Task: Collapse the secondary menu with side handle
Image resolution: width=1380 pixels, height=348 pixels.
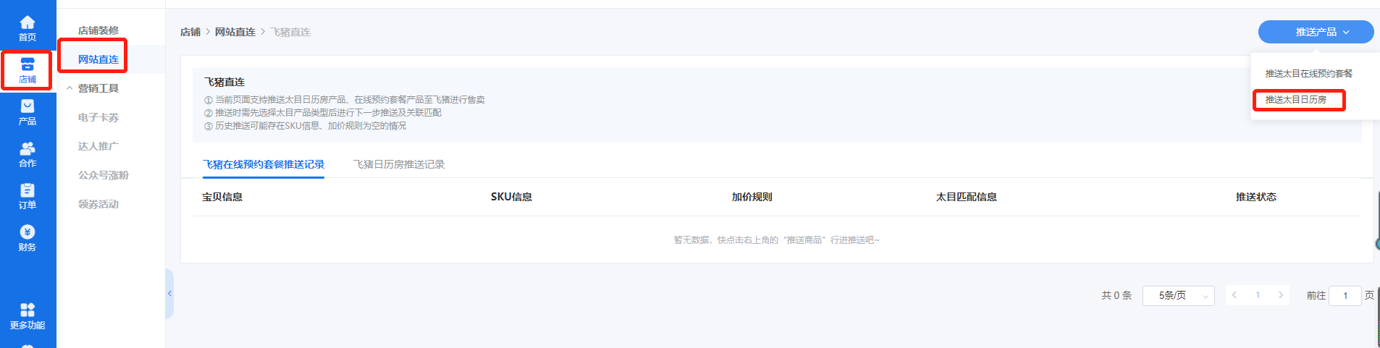Action: (x=169, y=294)
